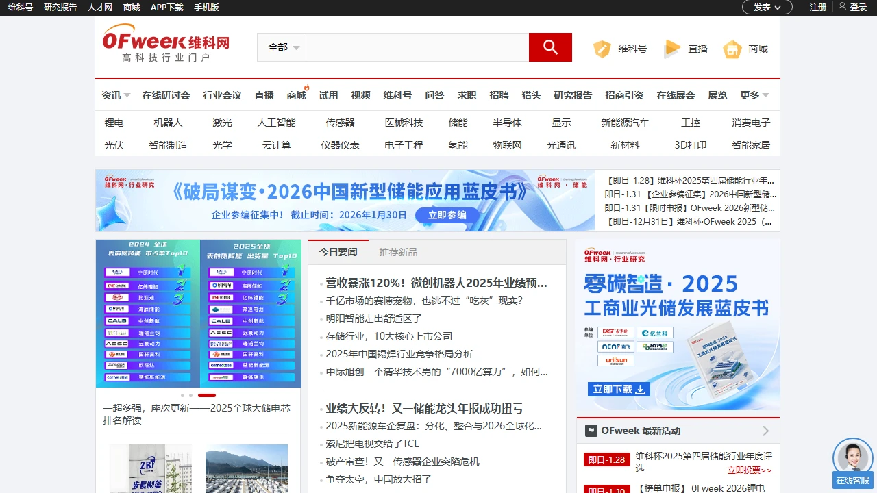Image resolution: width=877 pixels, height=493 pixels.
Task: Expand the OFweek 最新活动 chevron arrow
Action: coord(765,431)
